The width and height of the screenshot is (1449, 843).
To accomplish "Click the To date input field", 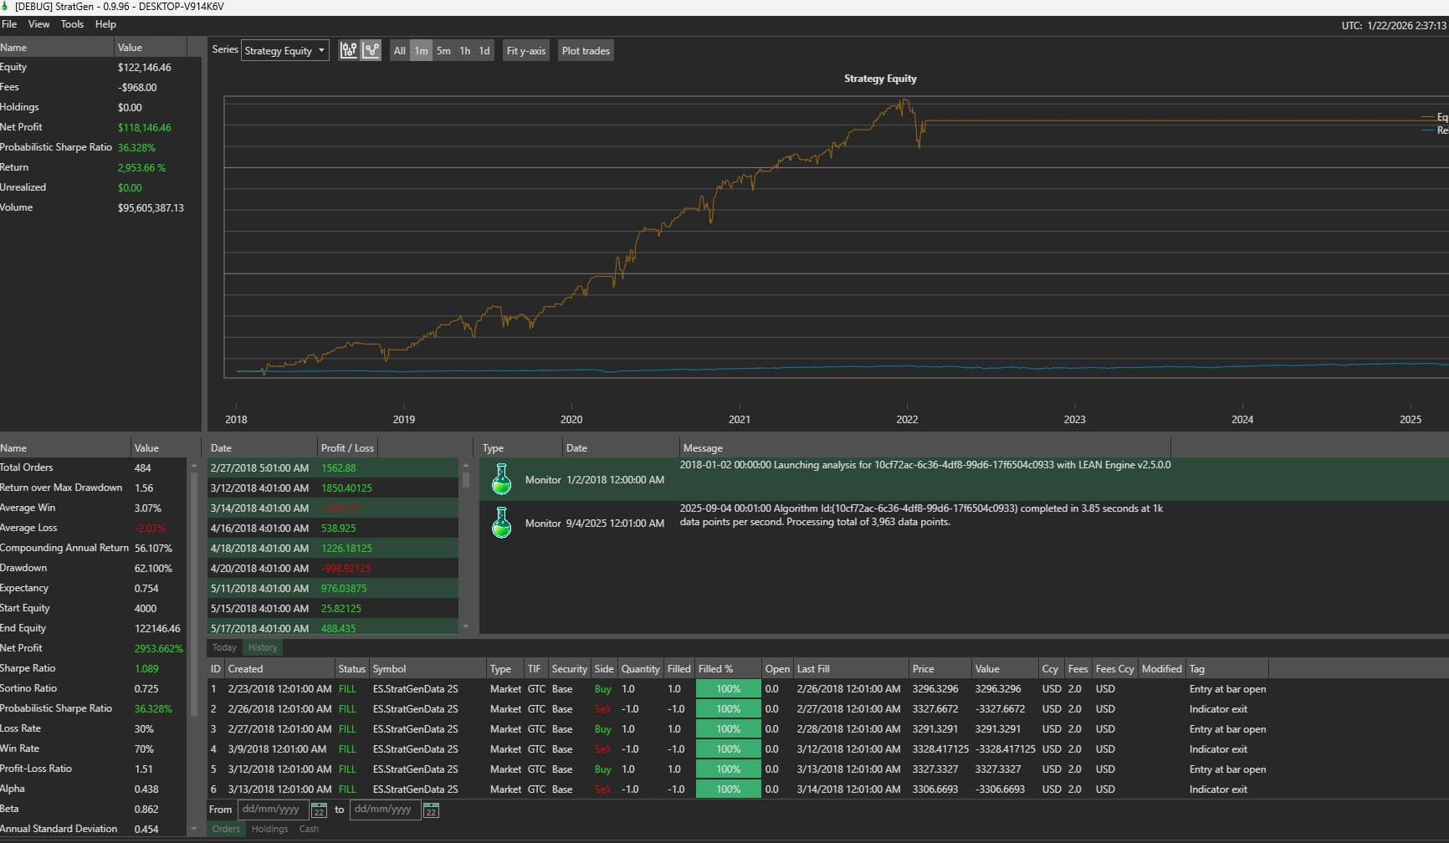I will (385, 810).
